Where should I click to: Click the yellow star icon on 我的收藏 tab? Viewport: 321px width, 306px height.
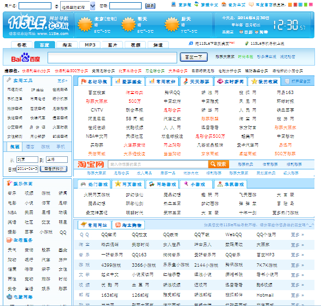[254, 81]
